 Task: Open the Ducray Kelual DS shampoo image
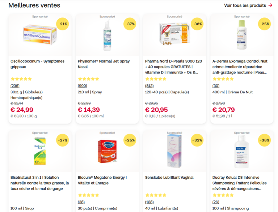241,151
